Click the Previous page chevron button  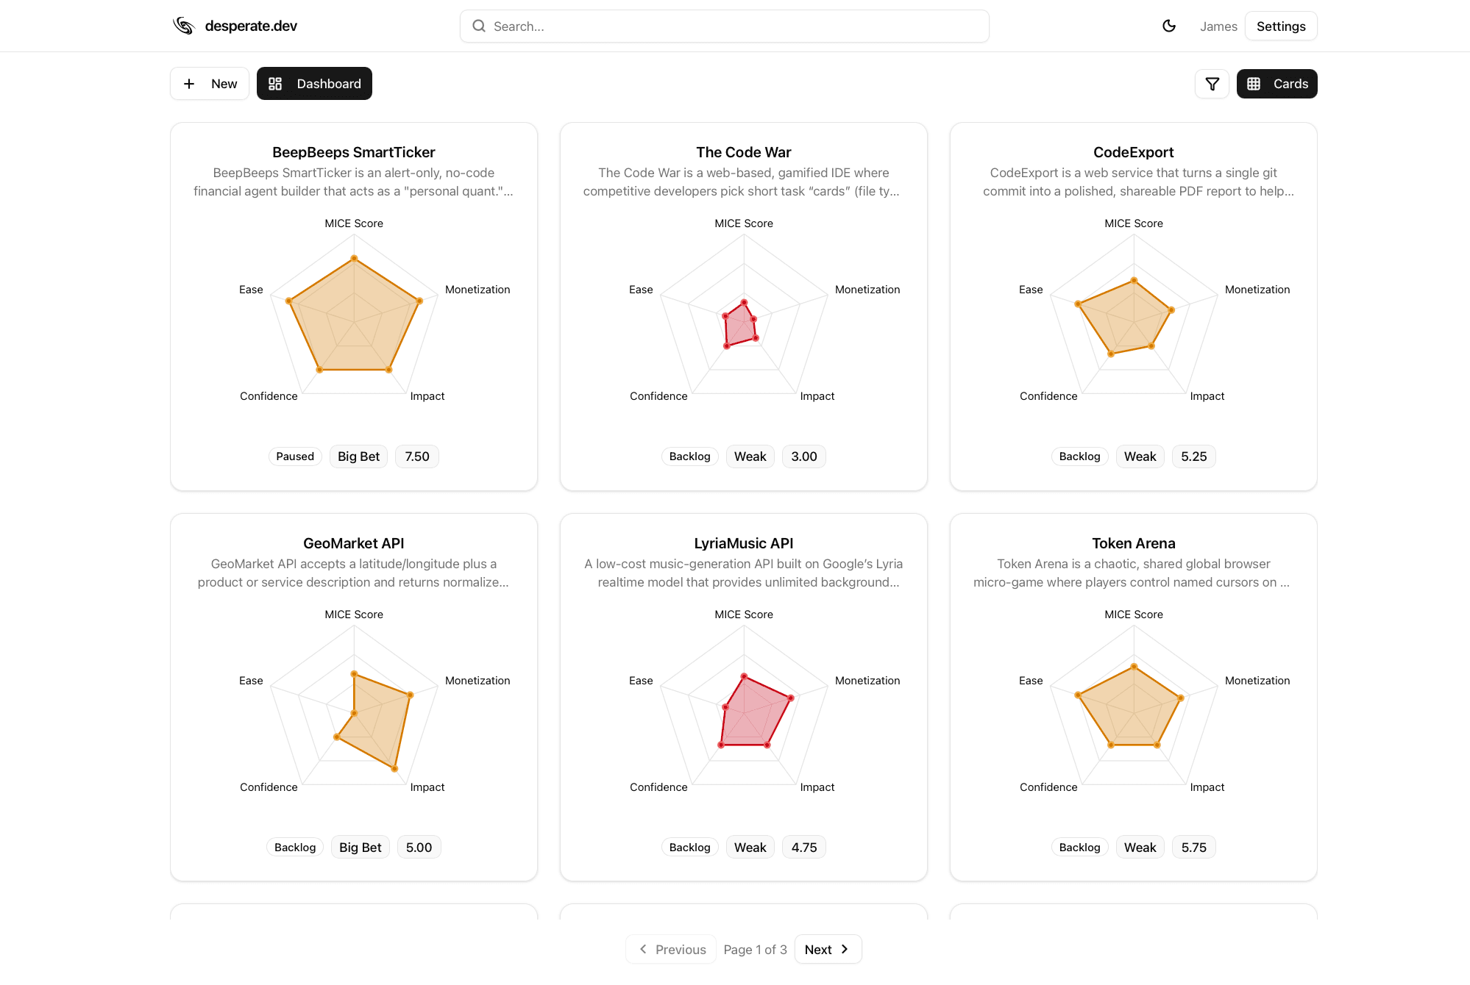click(672, 949)
